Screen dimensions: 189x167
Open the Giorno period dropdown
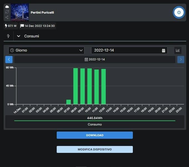(46, 50)
